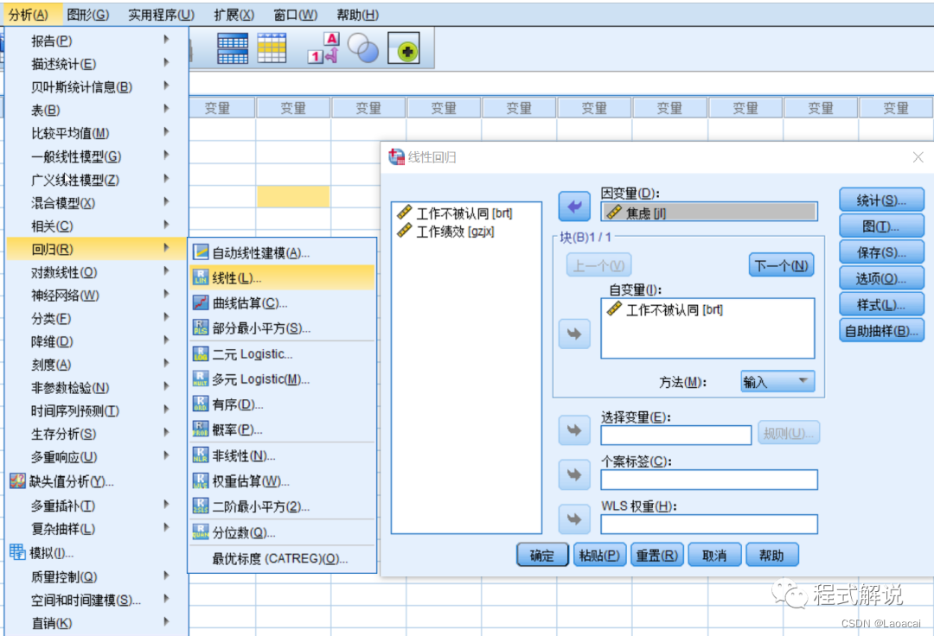Click the 选项(O) button
934x636 pixels.
[881, 279]
